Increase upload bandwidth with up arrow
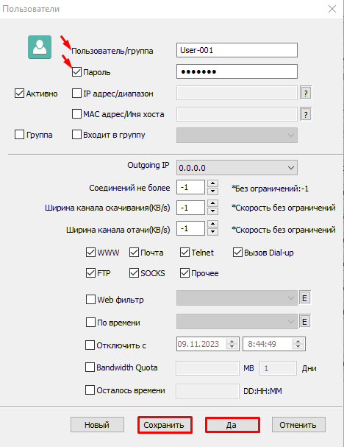 [x=212, y=224]
